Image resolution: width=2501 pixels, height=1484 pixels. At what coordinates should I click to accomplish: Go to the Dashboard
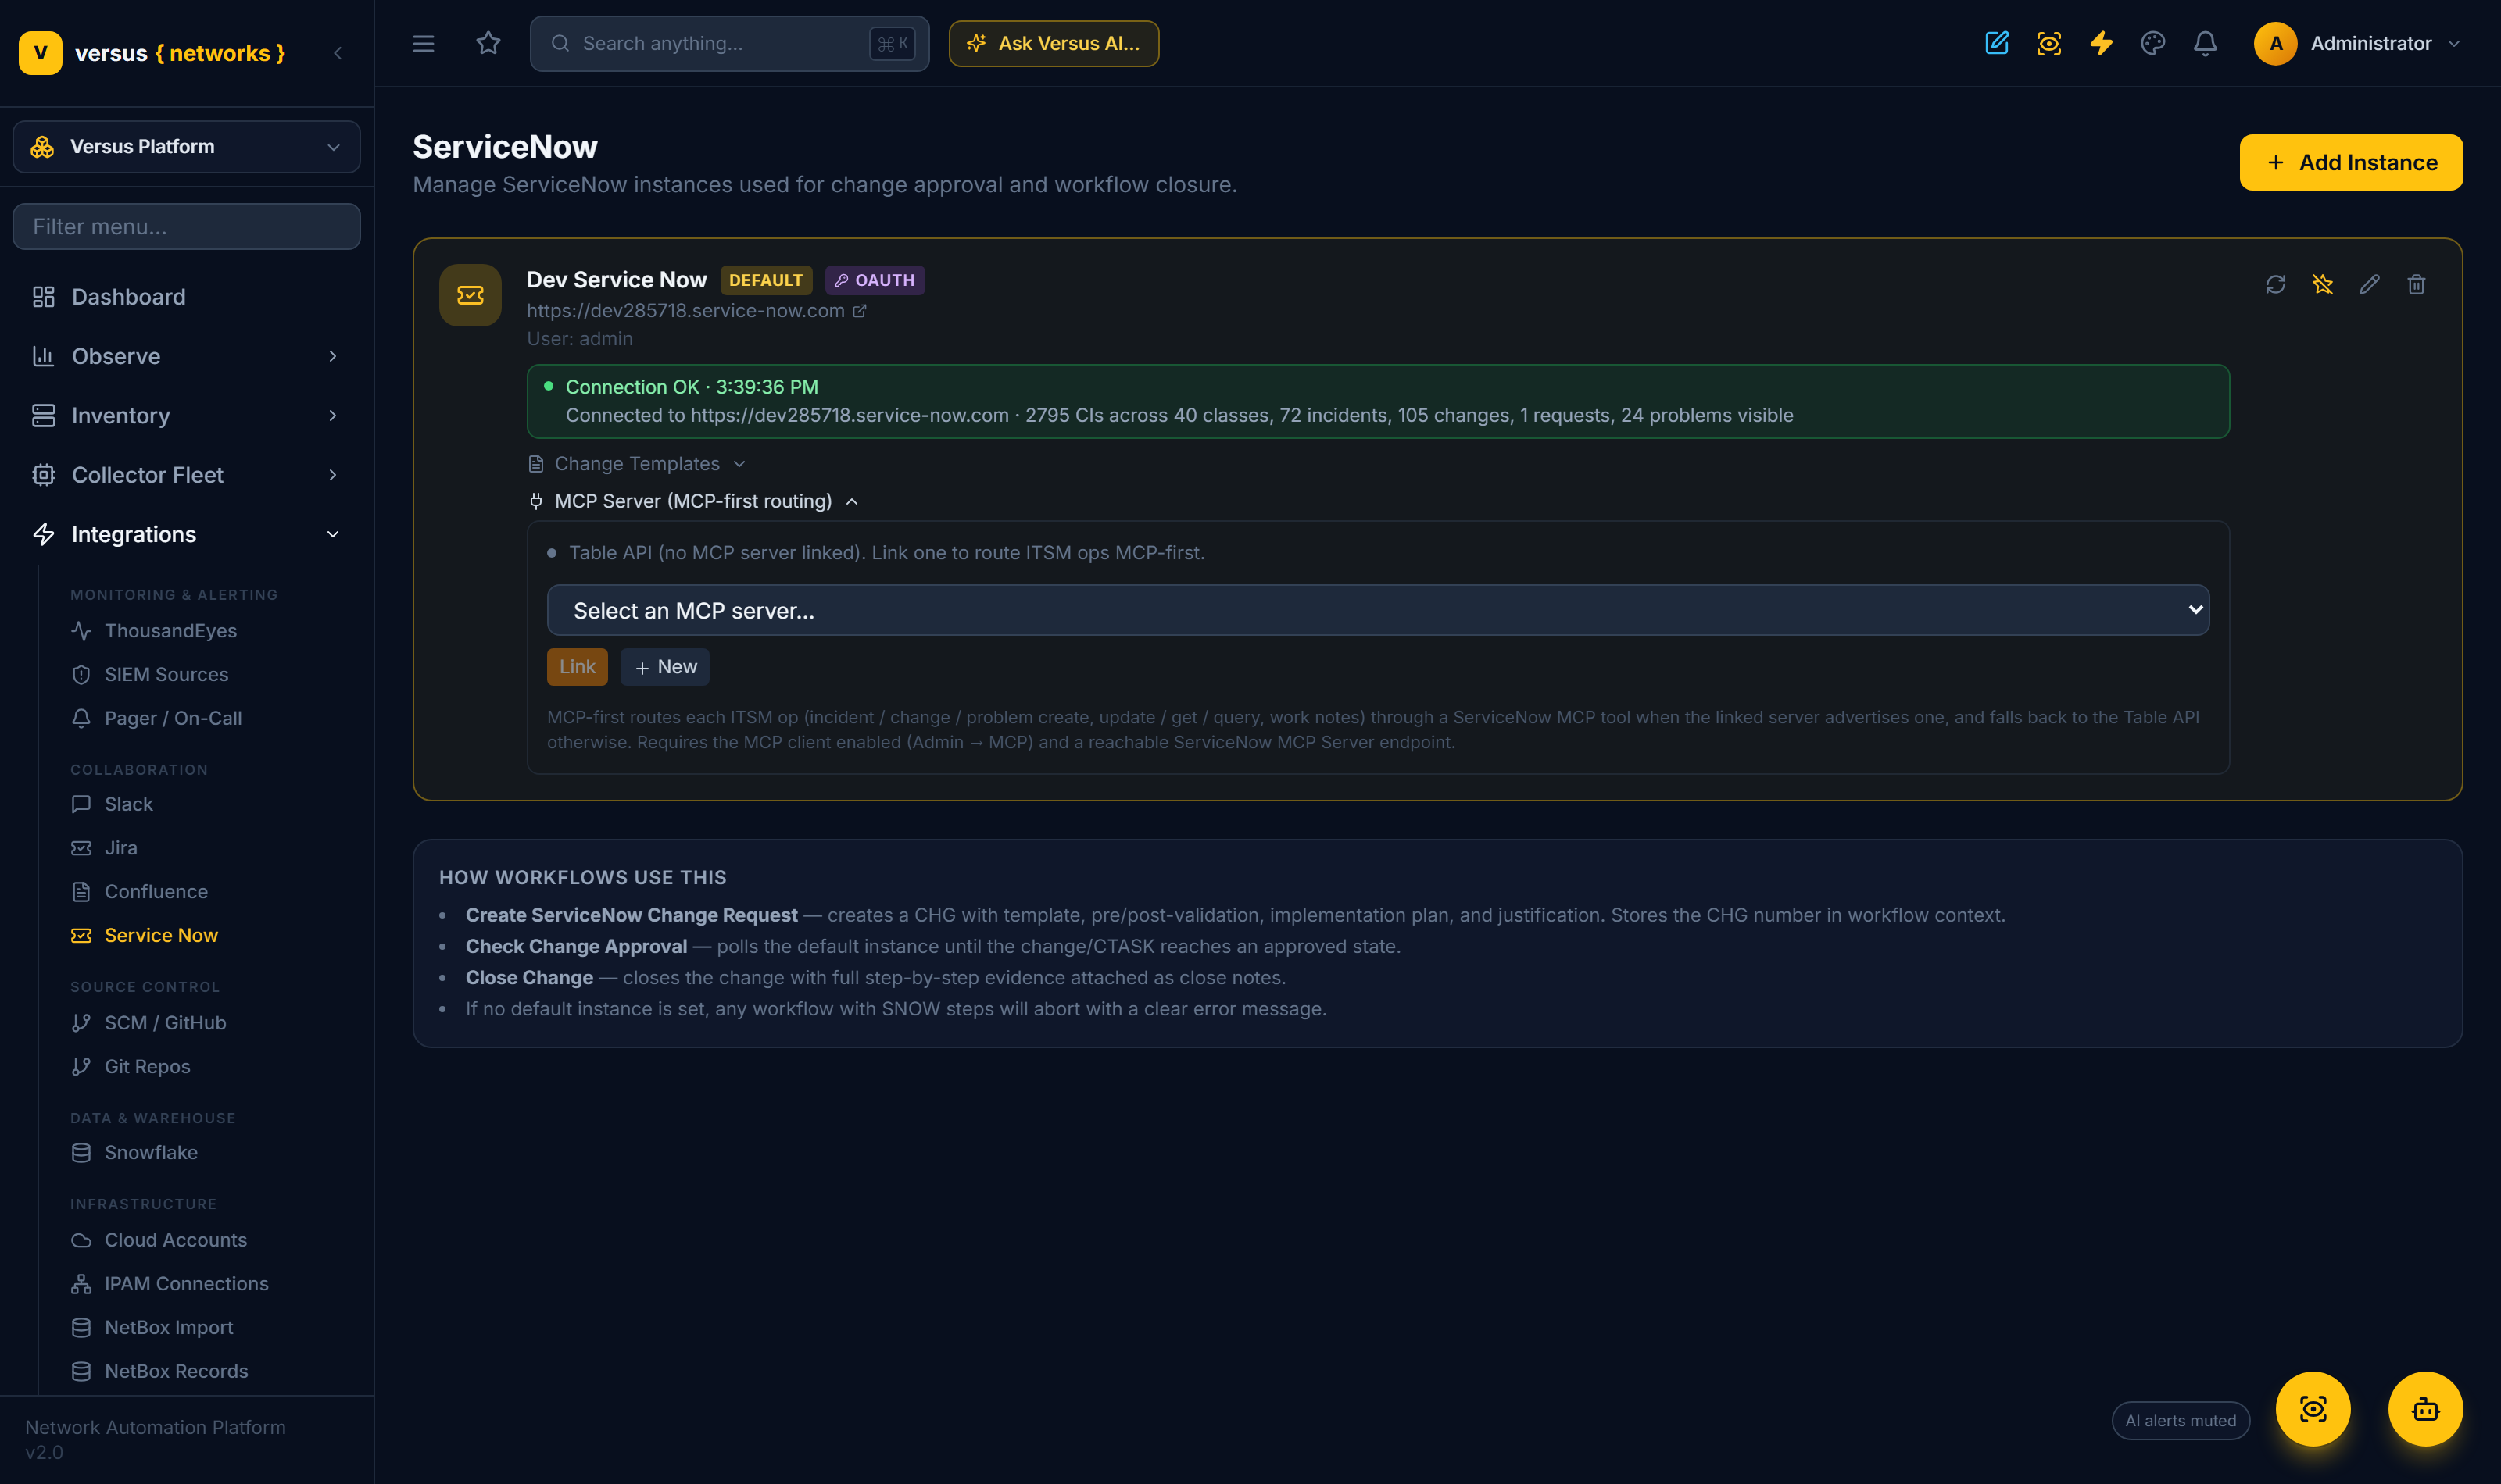187,297
